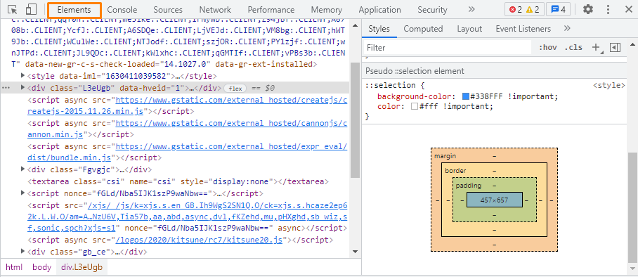Click the 4 issues message badge
This screenshot has width=638, height=277.
(x=558, y=10)
